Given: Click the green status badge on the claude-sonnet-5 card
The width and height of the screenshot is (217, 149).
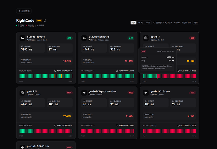Looking at the screenshot, I should 131,38.
